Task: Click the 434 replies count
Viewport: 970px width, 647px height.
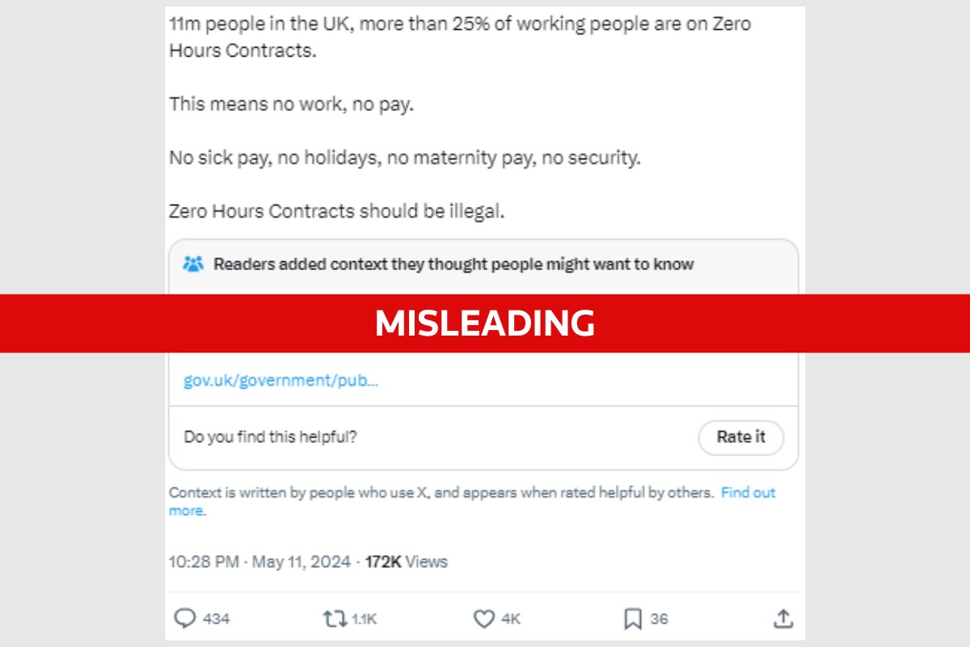Action: (x=216, y=619)
